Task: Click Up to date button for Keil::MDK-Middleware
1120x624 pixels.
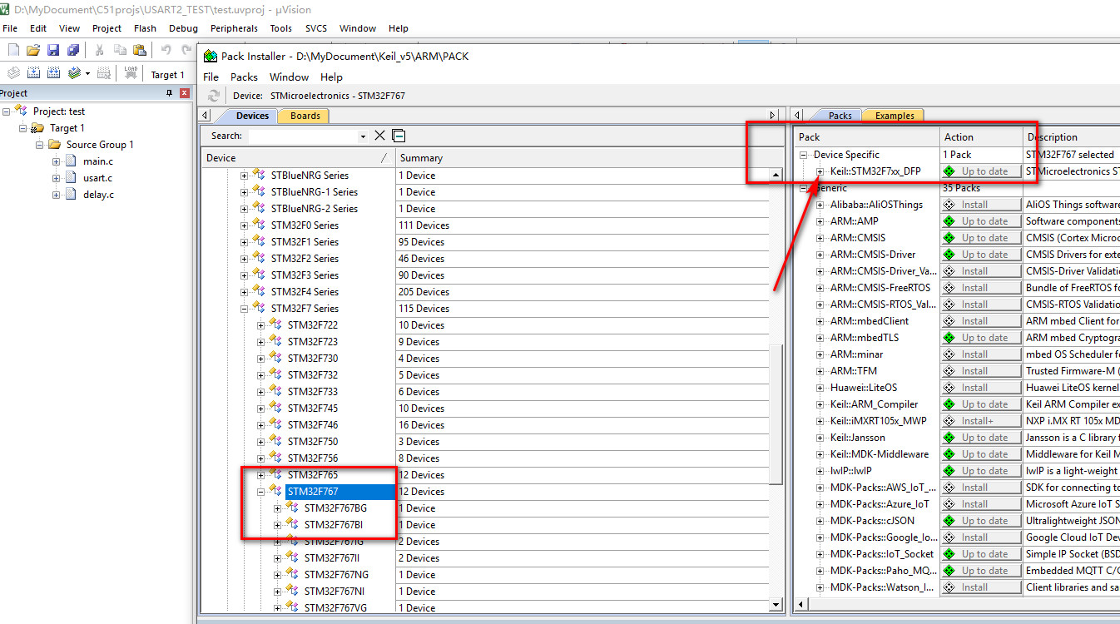Action: [x=981, y=454]
